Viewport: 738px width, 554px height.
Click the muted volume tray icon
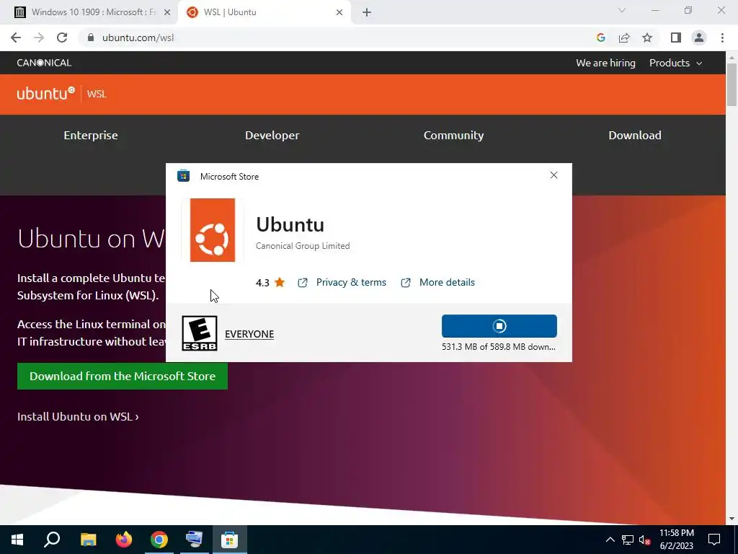pyautogui.click(x=645, y=540)
